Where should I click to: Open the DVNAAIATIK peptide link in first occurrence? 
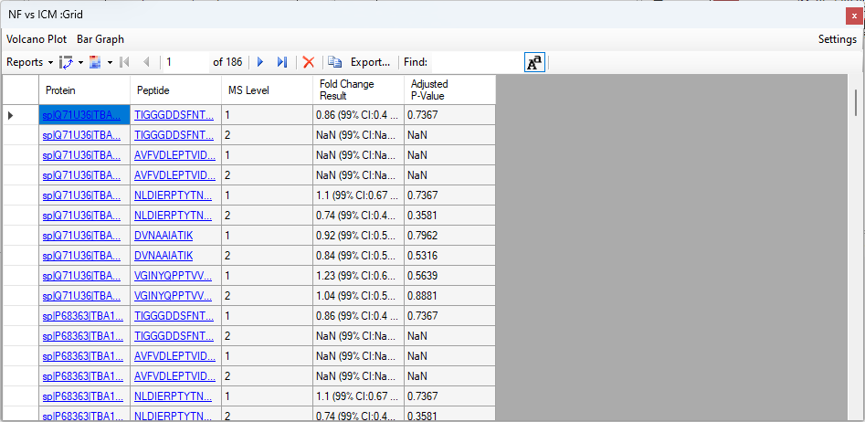point(164,236)
